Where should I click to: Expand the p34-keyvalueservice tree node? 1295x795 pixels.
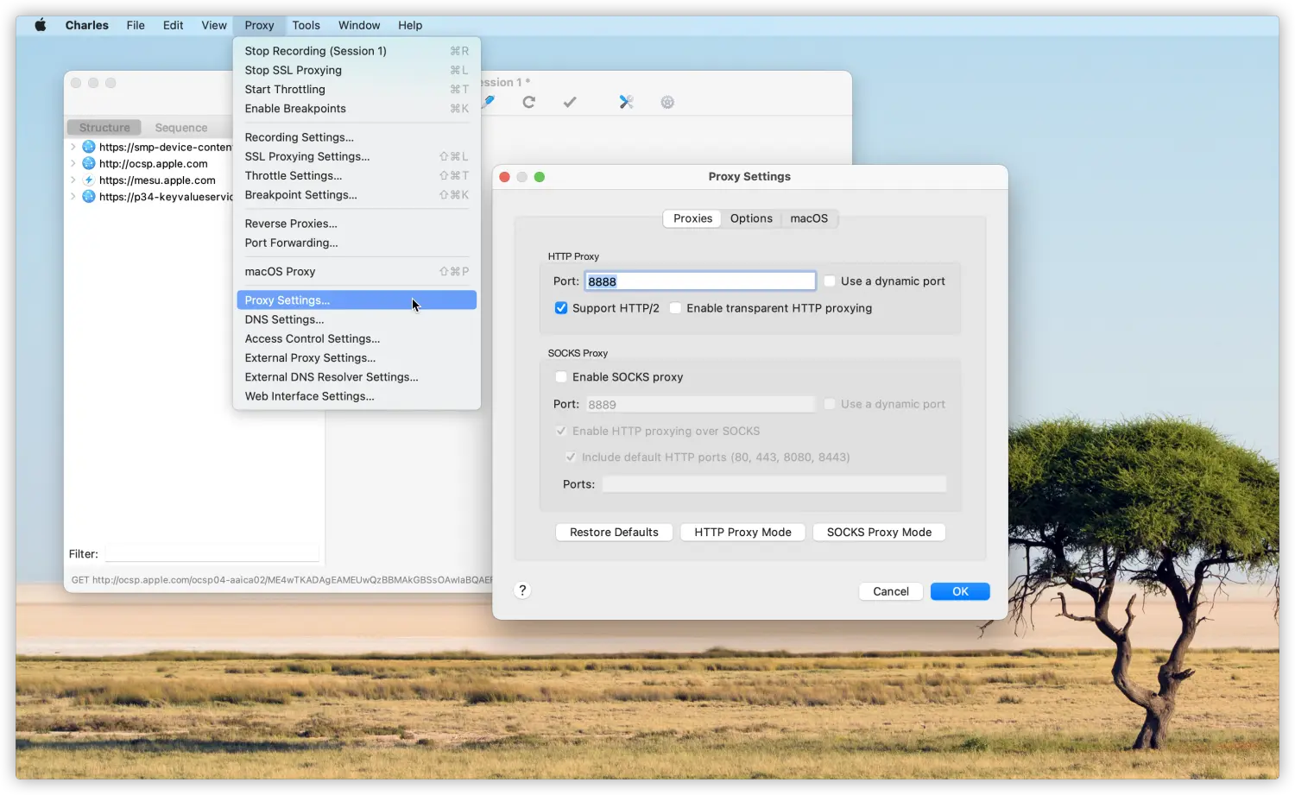(73, 197)
